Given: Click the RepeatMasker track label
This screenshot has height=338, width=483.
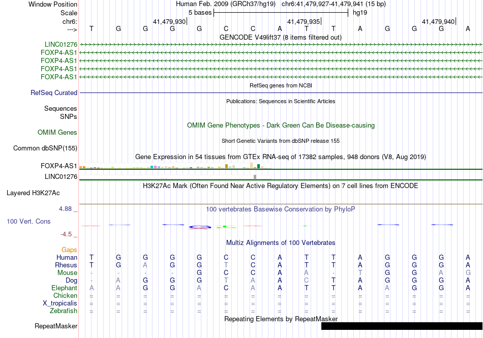Looking at the screenshot, I should pyautogui.click(x=56, y=326).
